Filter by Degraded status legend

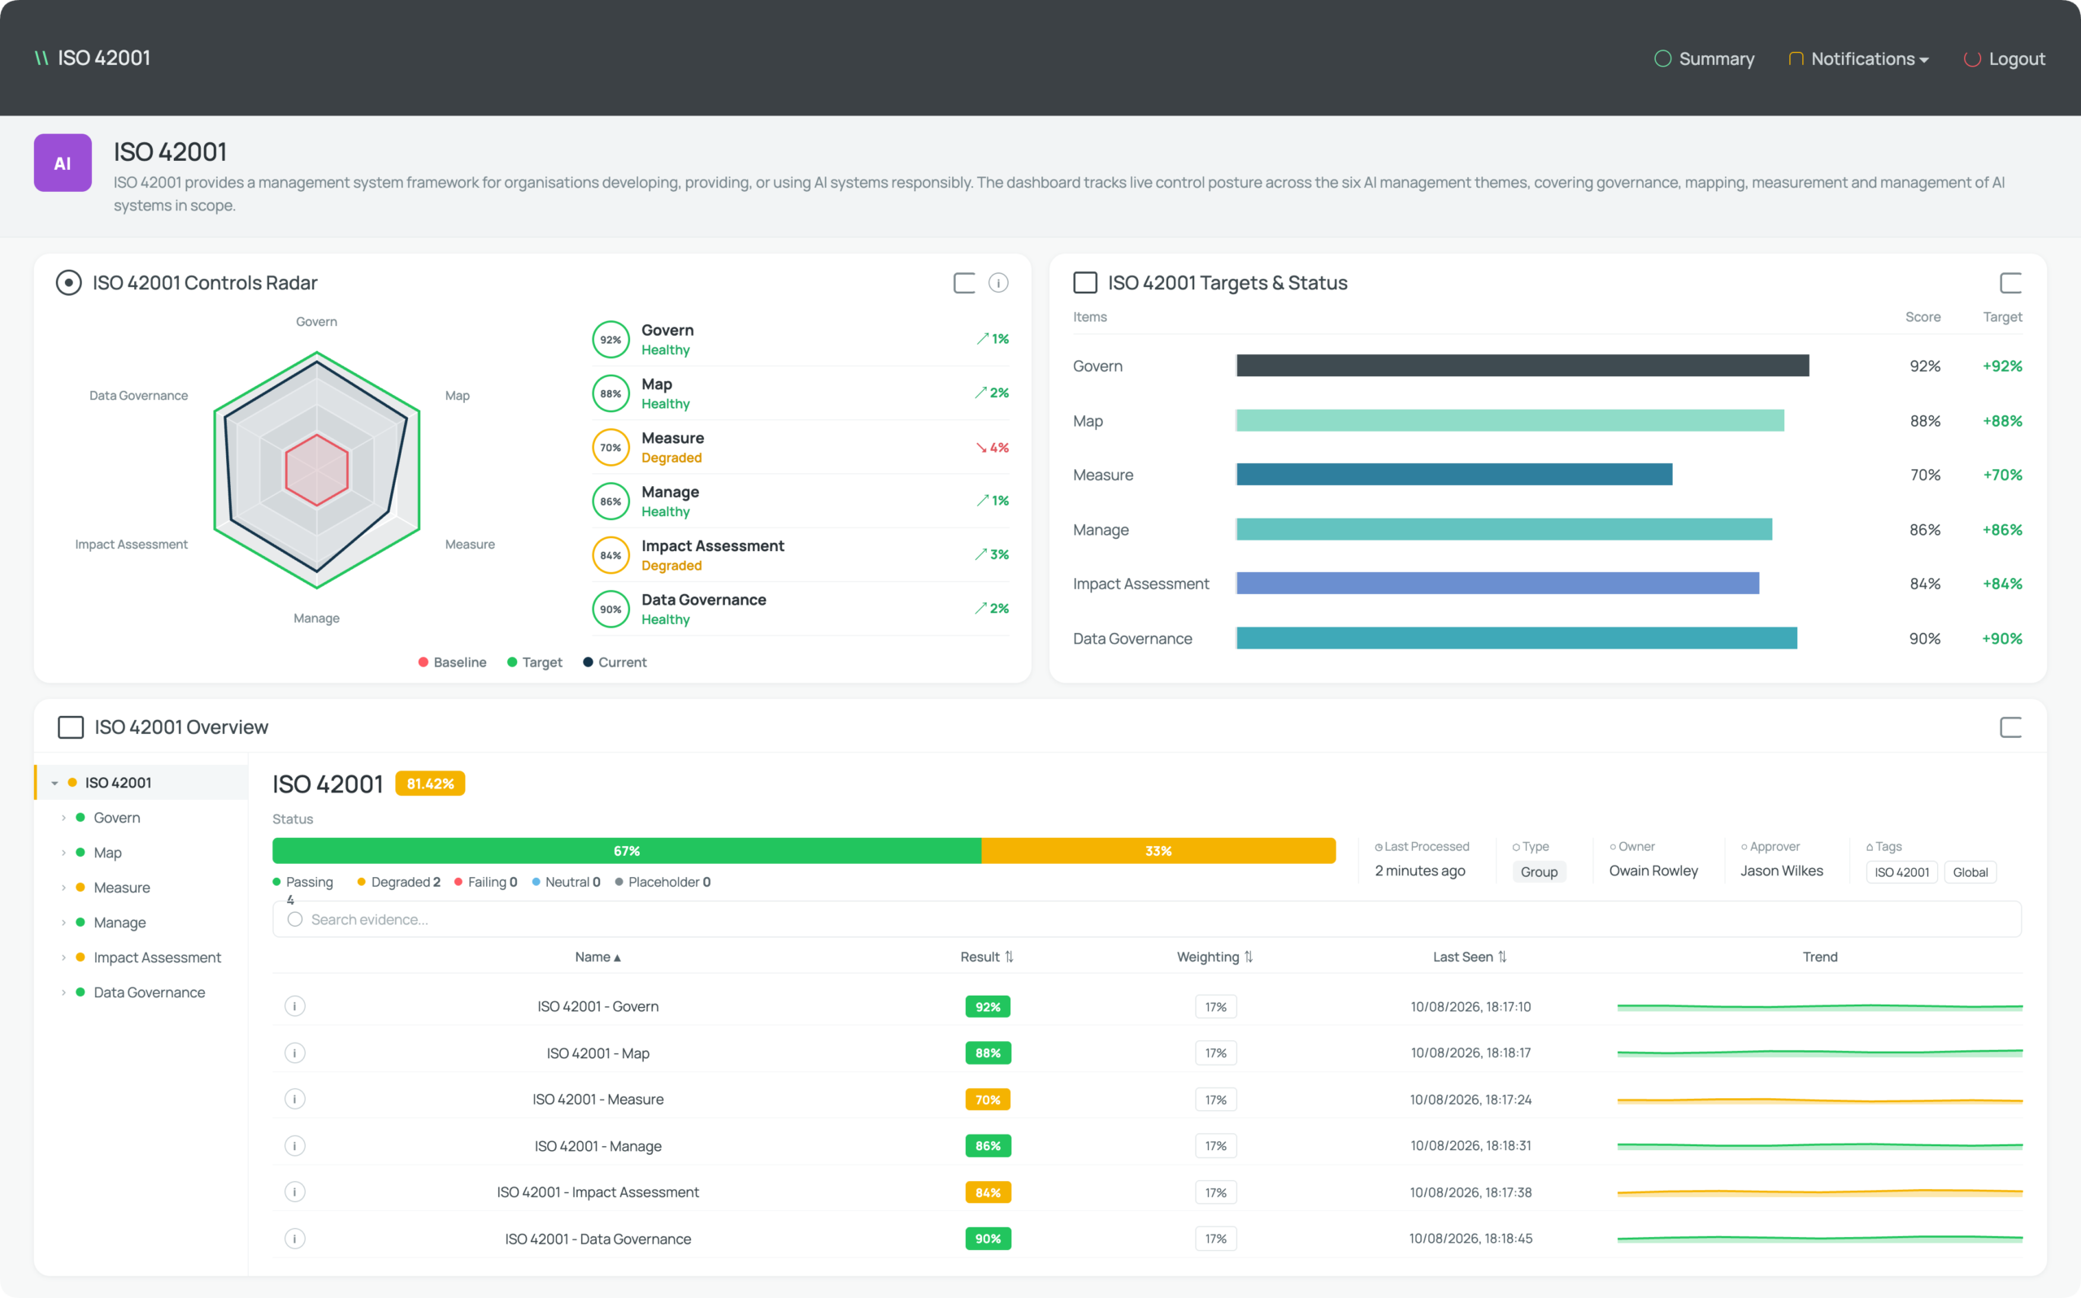click(399, 882)
